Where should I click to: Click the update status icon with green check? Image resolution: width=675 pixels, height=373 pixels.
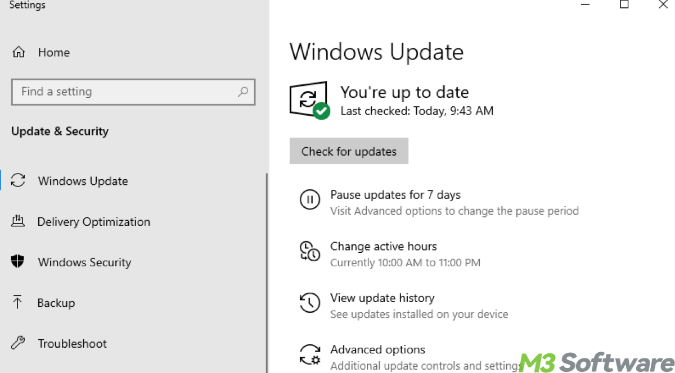click(309, 100)
